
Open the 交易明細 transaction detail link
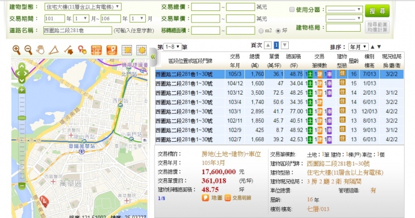237,198
